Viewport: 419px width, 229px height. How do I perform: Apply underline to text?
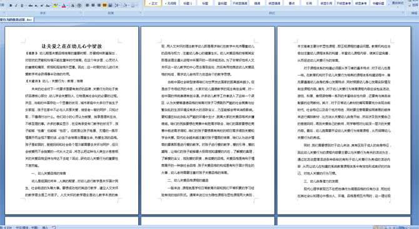[x=22, y=6]
